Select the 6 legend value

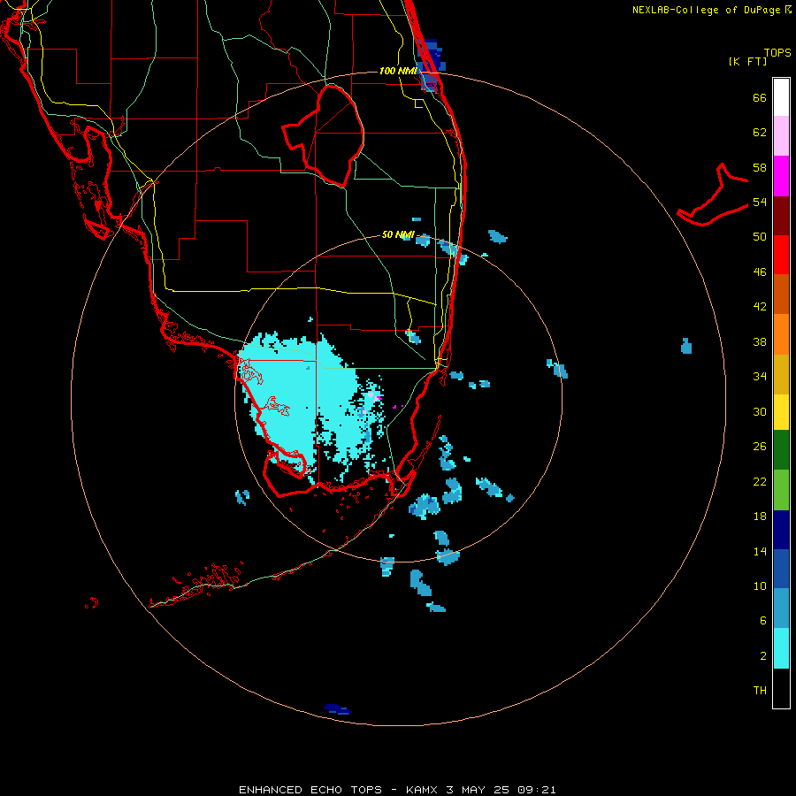pos(763,620)
